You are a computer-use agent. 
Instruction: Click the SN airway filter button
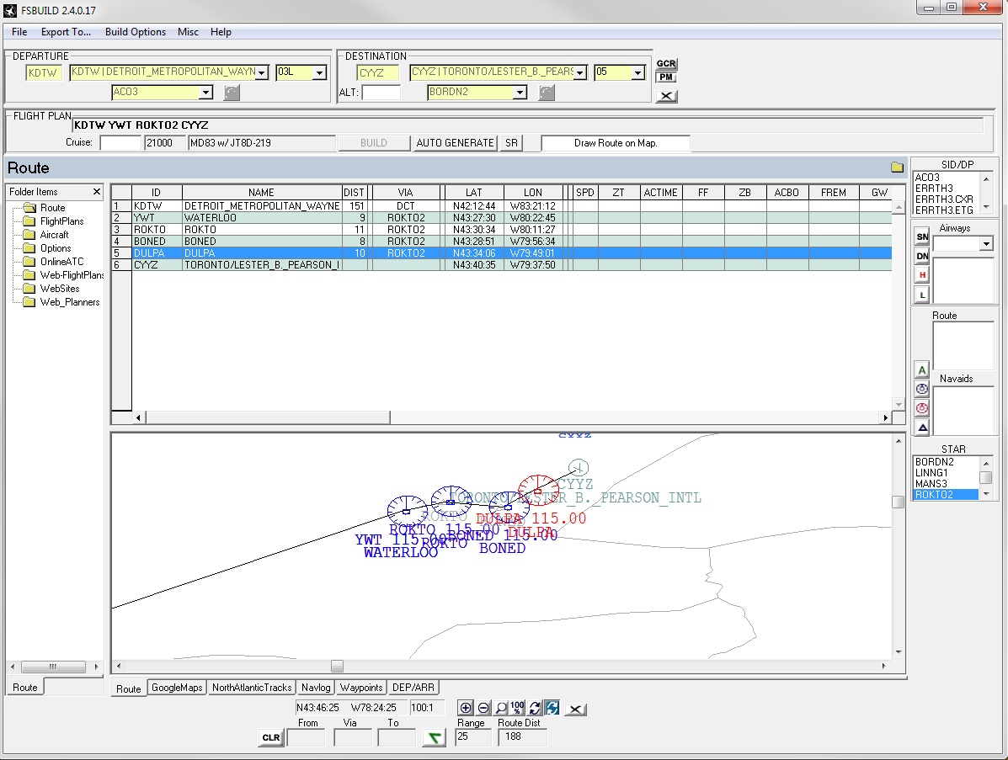tap(922, 237)
